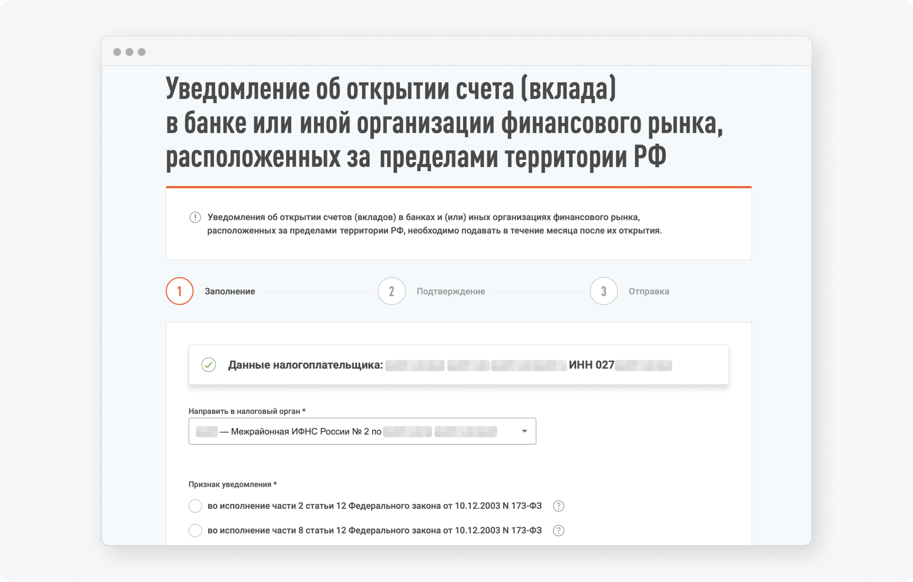913x582 pixels.
Task: Click the Данные налогоплательщика header
Action: (306, 365)
